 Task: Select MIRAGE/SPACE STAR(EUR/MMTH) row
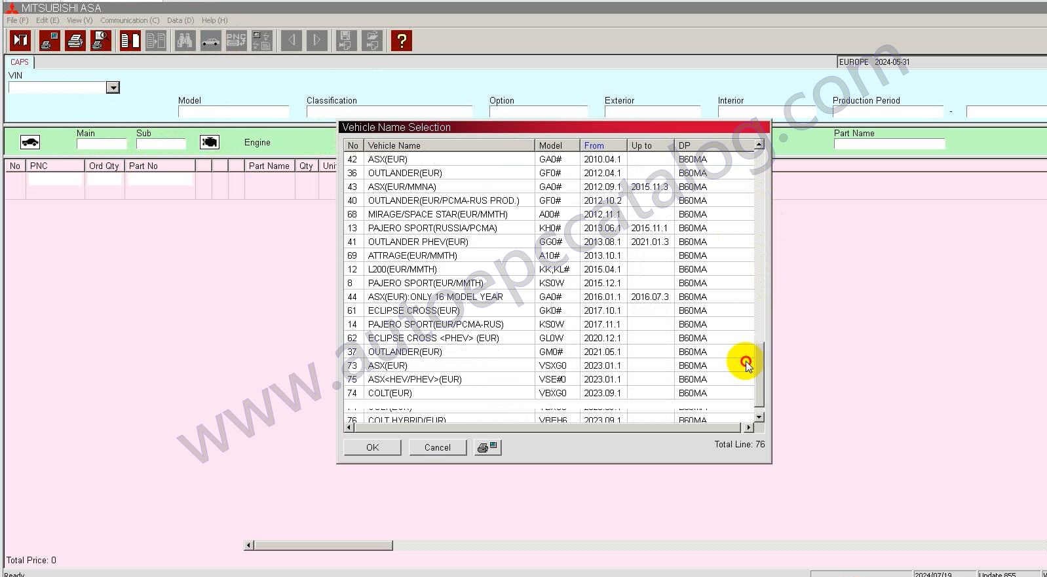[x=549, y=214]
